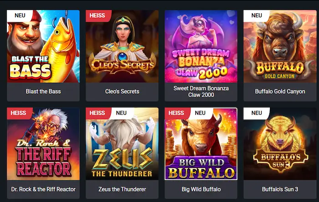Click the NEU badge on Buffalo Gold Canyon
Screen dimensions: 319x202
[257, 15]
